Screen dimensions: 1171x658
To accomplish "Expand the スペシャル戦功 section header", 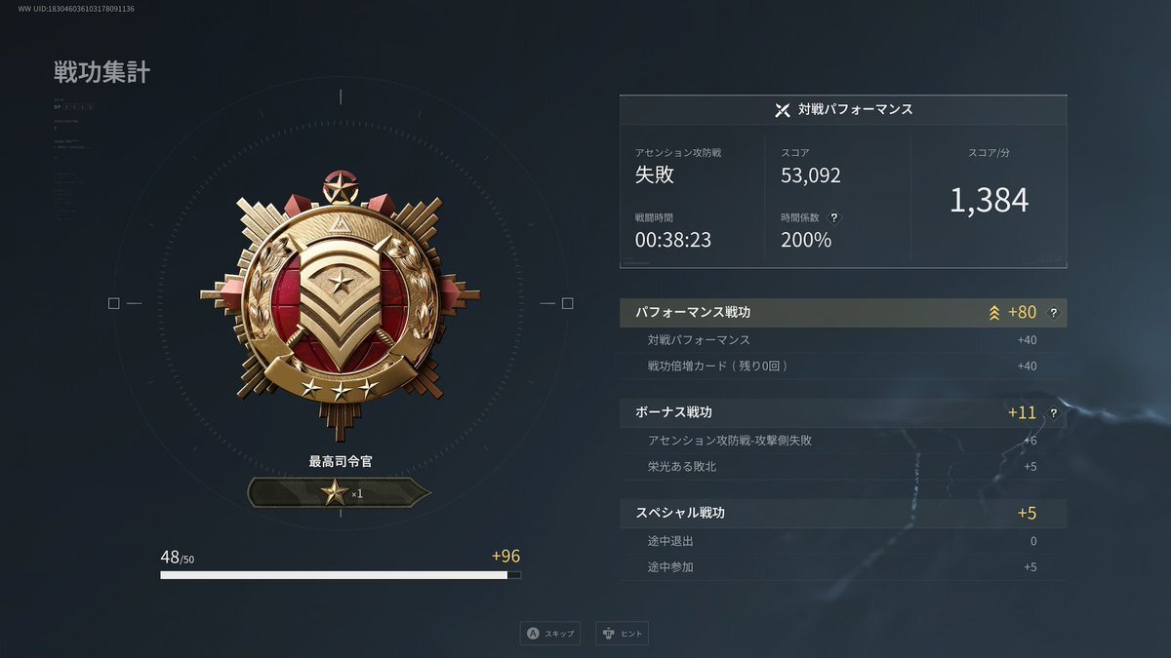I will click(x=843, y=514).
